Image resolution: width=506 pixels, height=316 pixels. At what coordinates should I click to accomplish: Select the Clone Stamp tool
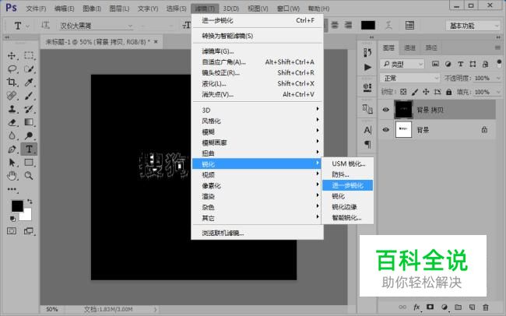(12, 109)
